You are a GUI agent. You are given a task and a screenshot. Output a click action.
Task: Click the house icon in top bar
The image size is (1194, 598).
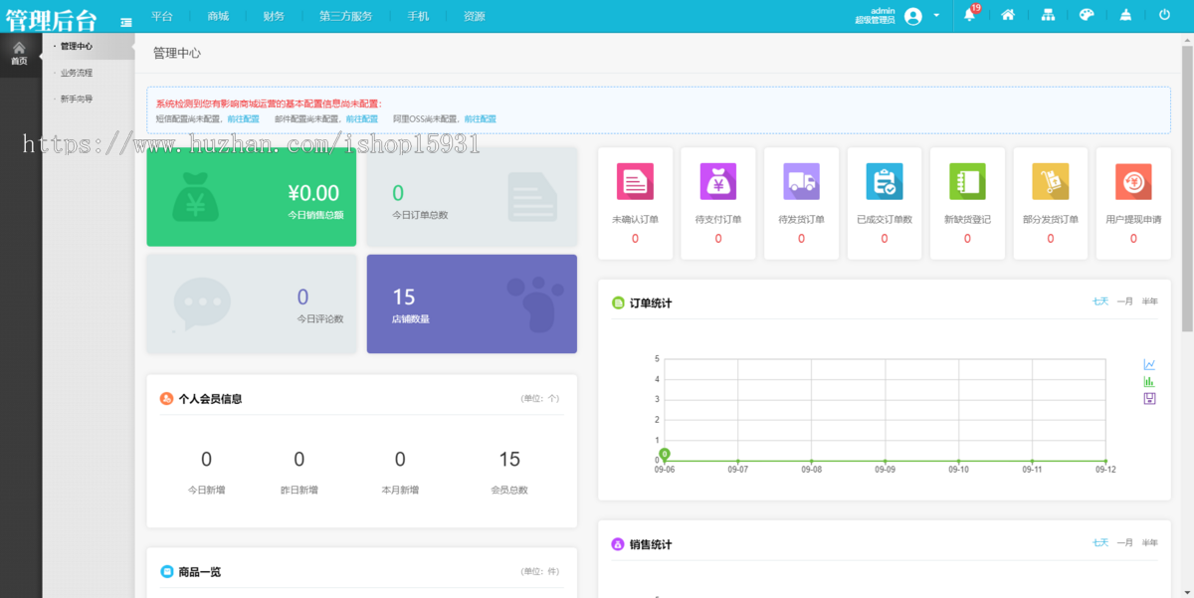click(1008, 15)
